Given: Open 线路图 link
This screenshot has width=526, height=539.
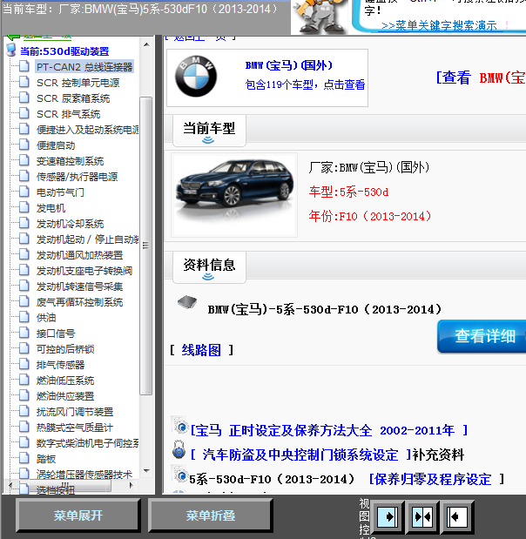Looking at the screenshot, I should 201,350.
